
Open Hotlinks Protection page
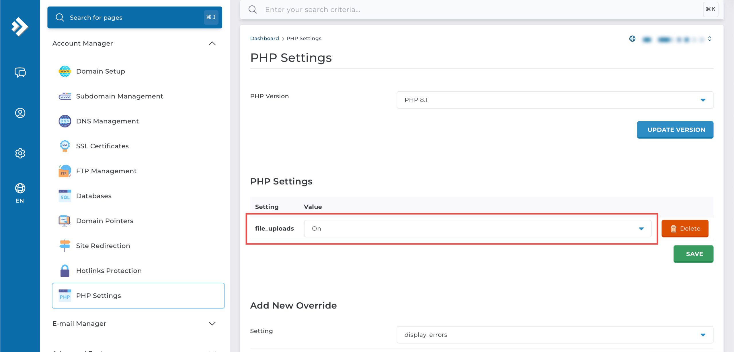coord(109,271)
